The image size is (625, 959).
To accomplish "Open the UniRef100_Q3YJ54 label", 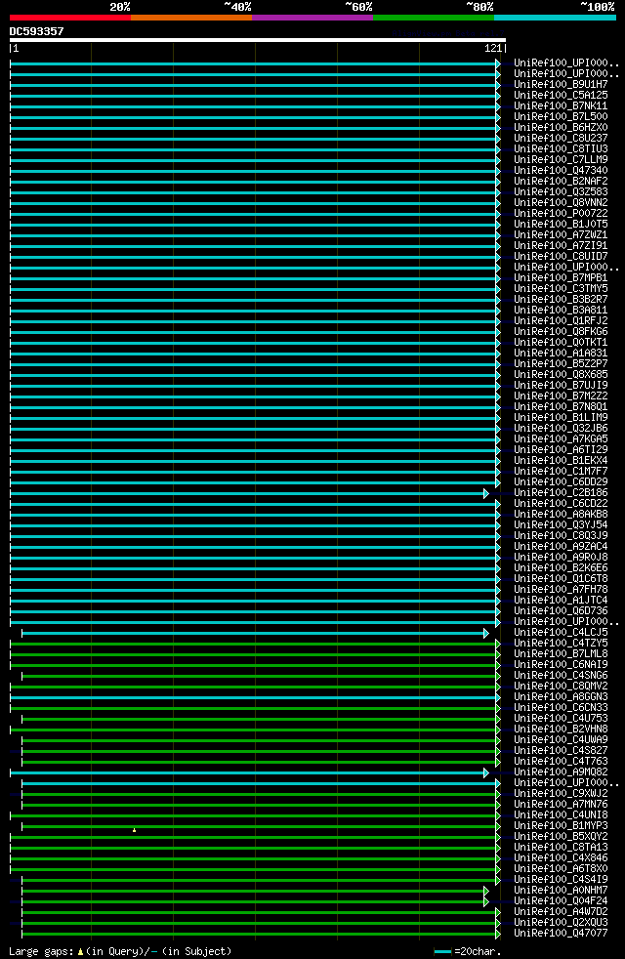I will pyautogui.click(x=561, y=524).
